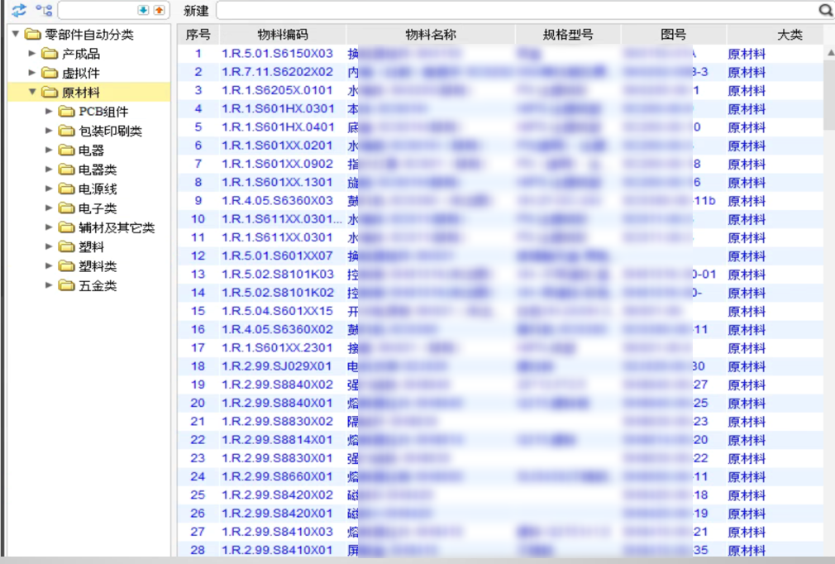Sort by the 序号 column header
Viewport: 835px width, 564px height.
pos(198,35)
